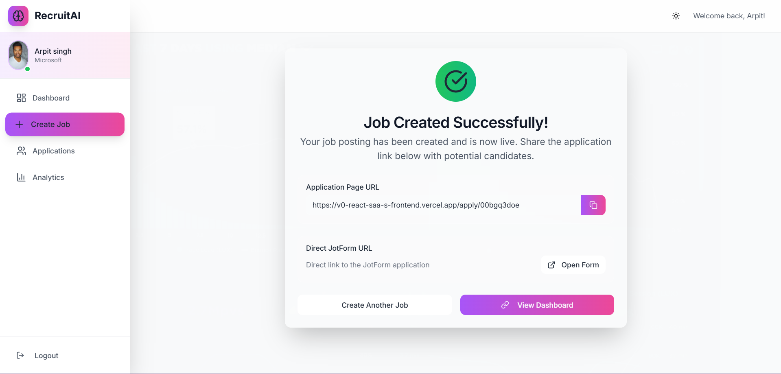Click Arpit singh's online status dot

pos(27,69)
